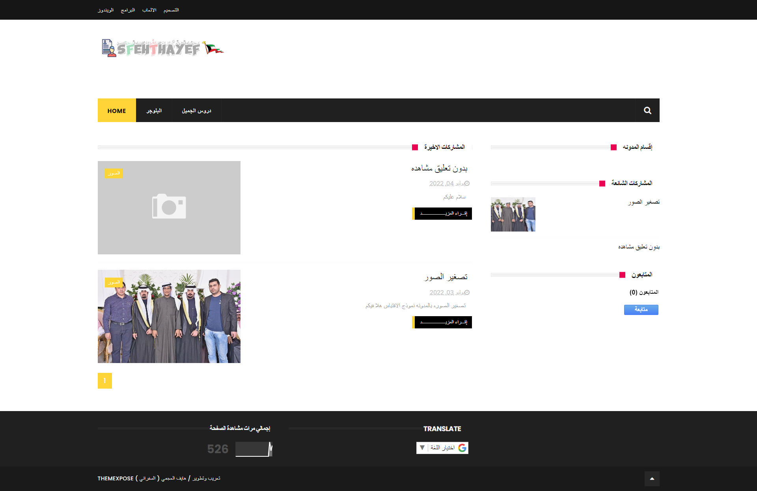Image resolution: width=757 pixels, height=491 pixels.
Task: Click the yellow category tag on group photo
Action: point(114,282)
